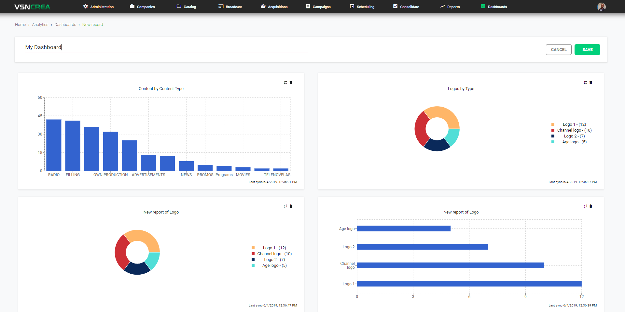Viewport: 625px width, 312px height.
Task: Save the dashboard
Action: pos(587,49)
